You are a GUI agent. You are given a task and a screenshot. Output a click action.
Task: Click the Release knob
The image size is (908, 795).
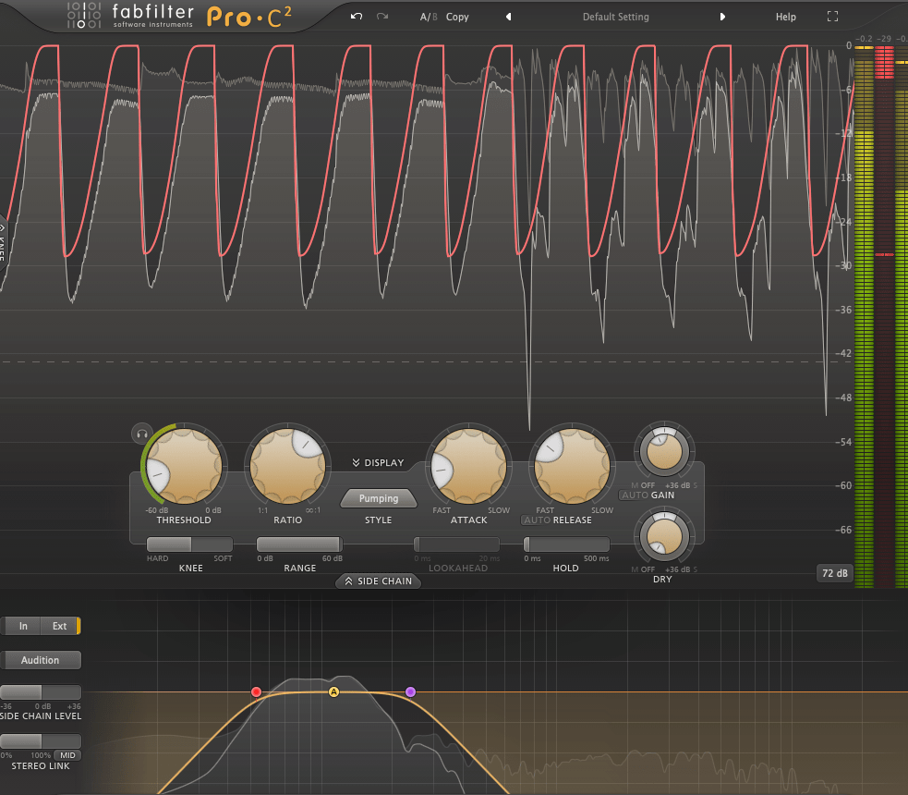(x=572, y=467)
